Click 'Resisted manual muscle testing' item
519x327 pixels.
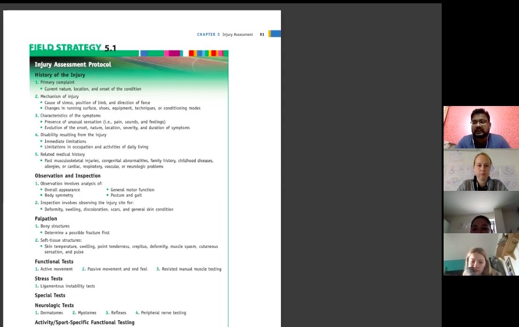[191, 269]
